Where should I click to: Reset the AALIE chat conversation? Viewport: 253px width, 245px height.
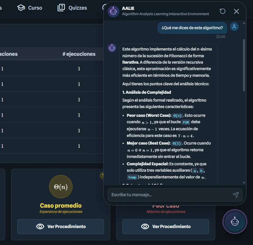tap(223, 11)
